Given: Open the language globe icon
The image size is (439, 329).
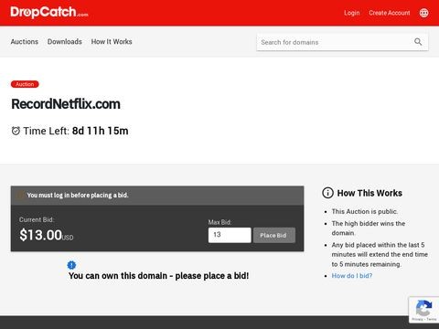Looking at the screenshot, I should click(423, 13).
